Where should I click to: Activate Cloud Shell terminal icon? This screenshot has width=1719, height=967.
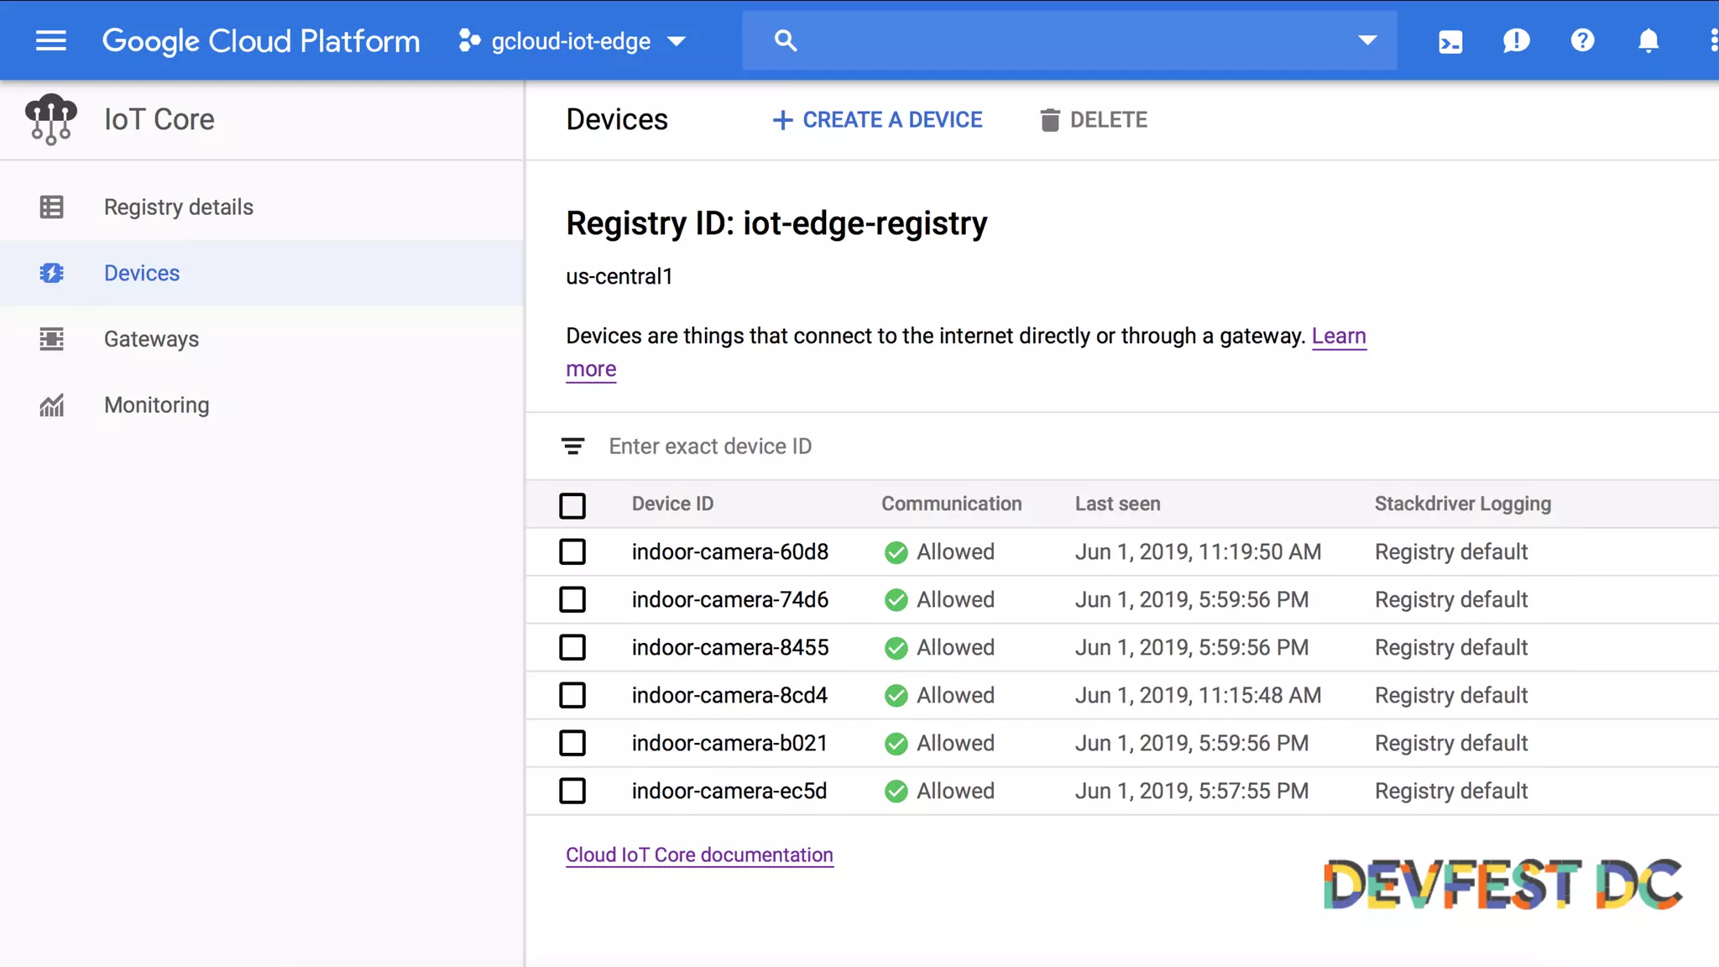tap(1450, 41)
